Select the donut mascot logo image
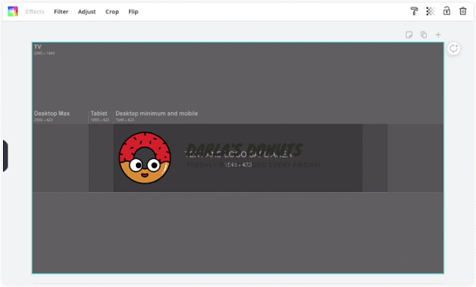The image size is (476, 287). coord(145,158)
